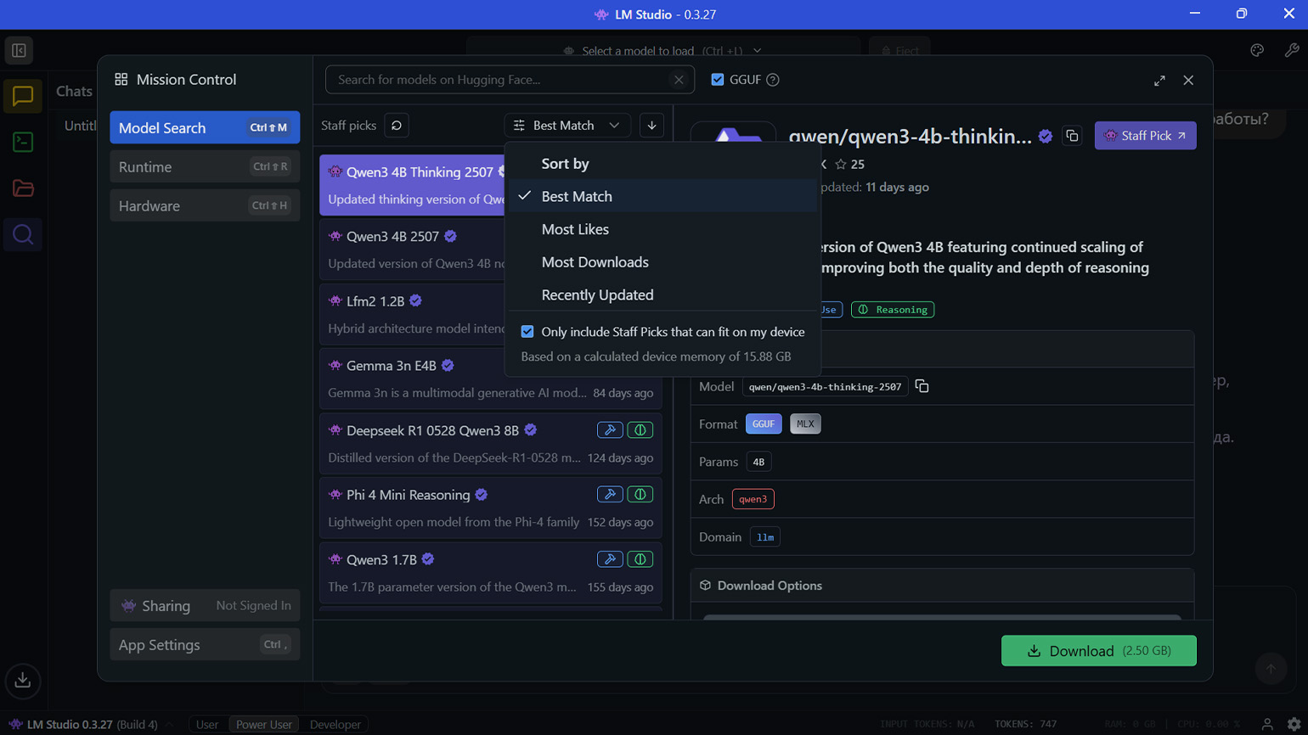The height and width of the screenshot is (735, 1308).
Task: Toggle the GGUF checkbox
Action: pyautogui.click(x=718, y=80)
